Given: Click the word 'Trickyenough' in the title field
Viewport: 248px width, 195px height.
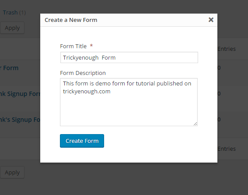Looking at the screenshot, I should coord(80,58).
